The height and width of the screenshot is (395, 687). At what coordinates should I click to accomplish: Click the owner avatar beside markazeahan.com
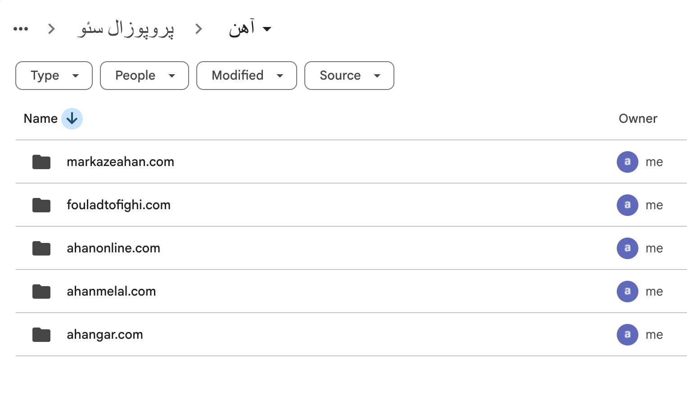tap(627, 162)
